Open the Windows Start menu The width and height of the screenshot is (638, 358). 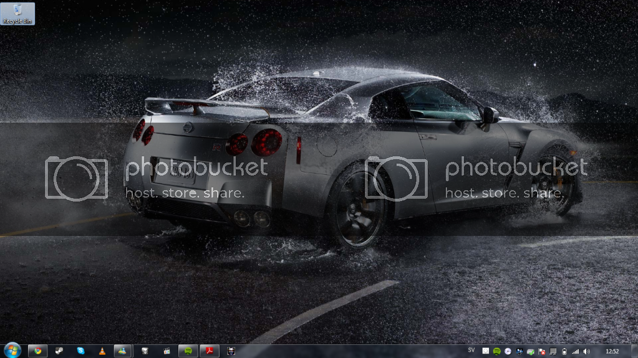tap(12, 351)
